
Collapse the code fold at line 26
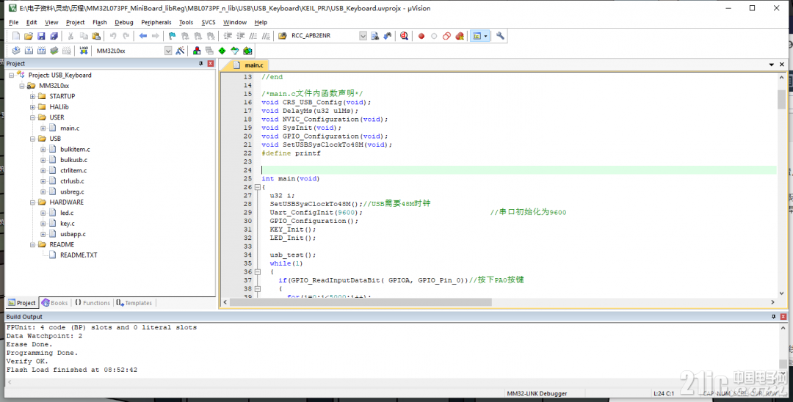[x=258, y=187]
